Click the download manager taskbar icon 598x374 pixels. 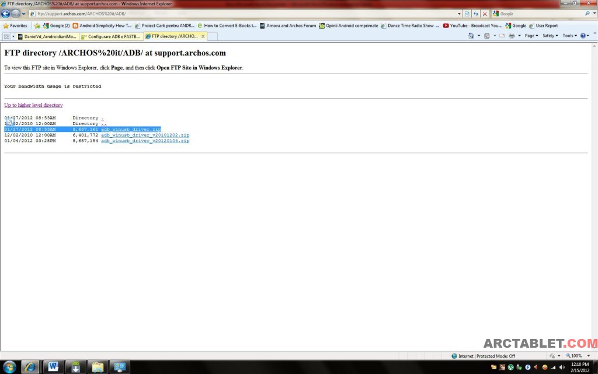[x=75, y=367]
